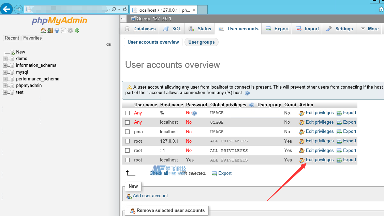384x216 pixels.
Task: Click the phpMyAdmin home icon
Action: (x=43, y=31)
